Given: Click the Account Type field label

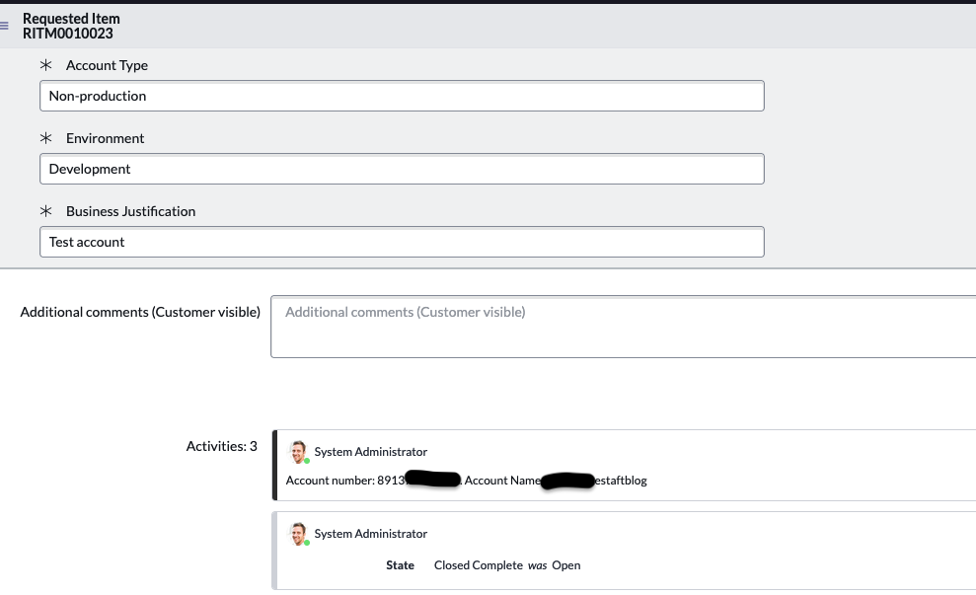Looking at the screenshot, I should click(105, 65).
